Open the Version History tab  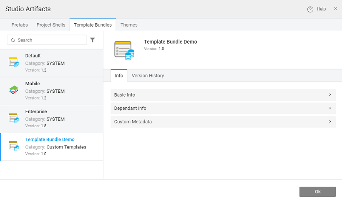pos(148,76)
